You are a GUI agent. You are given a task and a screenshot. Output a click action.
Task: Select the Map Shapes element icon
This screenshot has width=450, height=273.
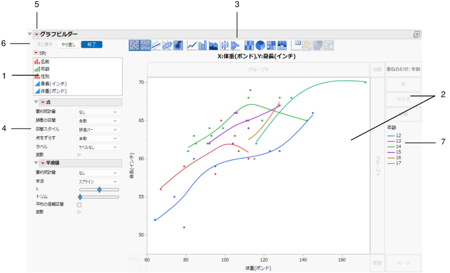[317, 45]
